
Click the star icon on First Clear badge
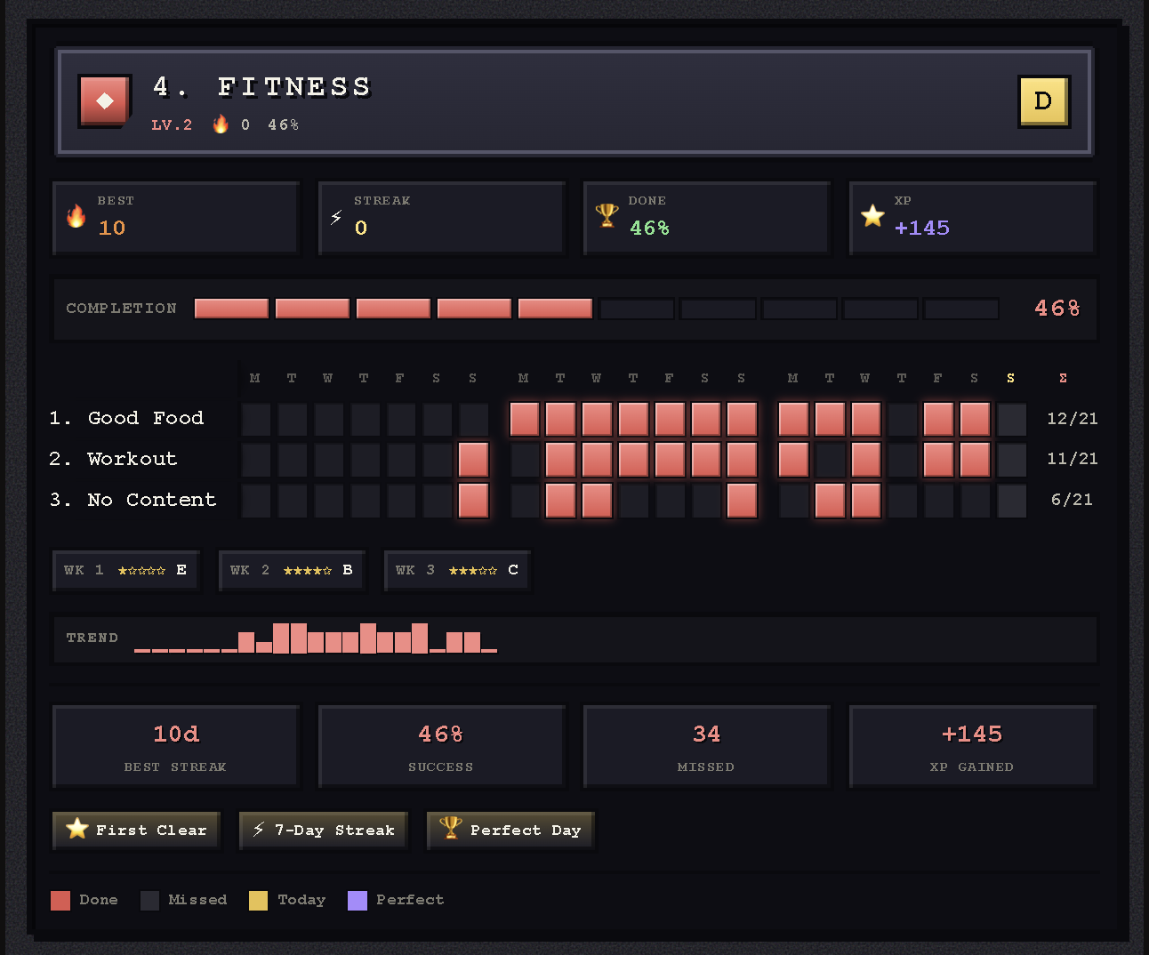pos(77,829)
